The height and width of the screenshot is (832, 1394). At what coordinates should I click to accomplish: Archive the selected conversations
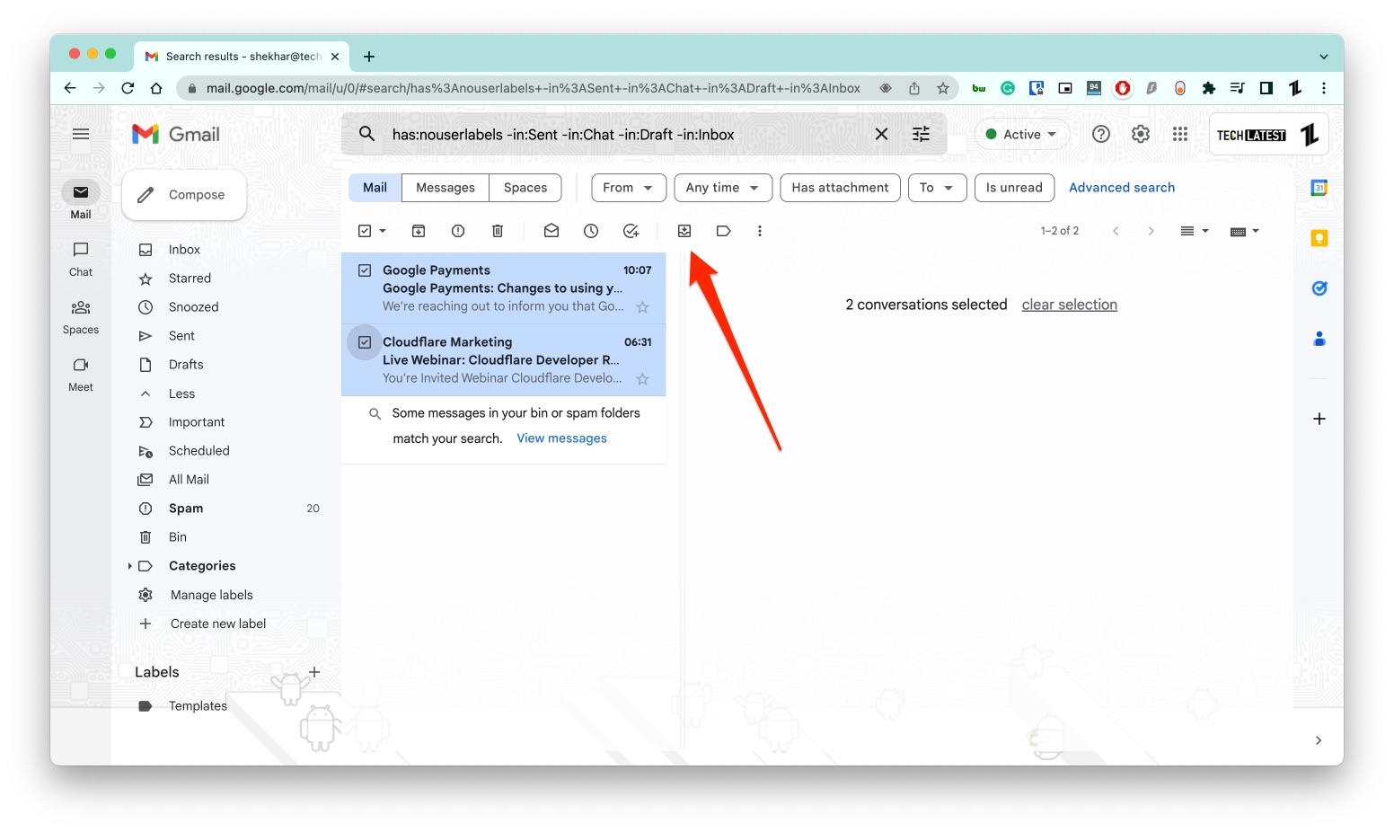tap(419, 231)
